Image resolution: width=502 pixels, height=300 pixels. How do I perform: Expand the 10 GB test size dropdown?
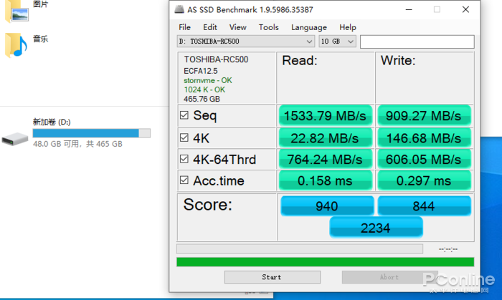pos(338,42)
